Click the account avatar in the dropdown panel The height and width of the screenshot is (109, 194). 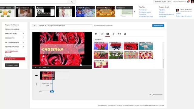pos(178,10)
